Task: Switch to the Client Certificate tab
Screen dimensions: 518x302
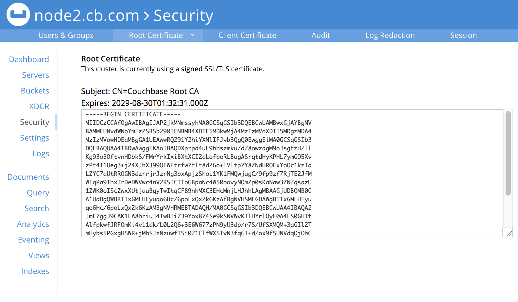Action: point(247,35)
